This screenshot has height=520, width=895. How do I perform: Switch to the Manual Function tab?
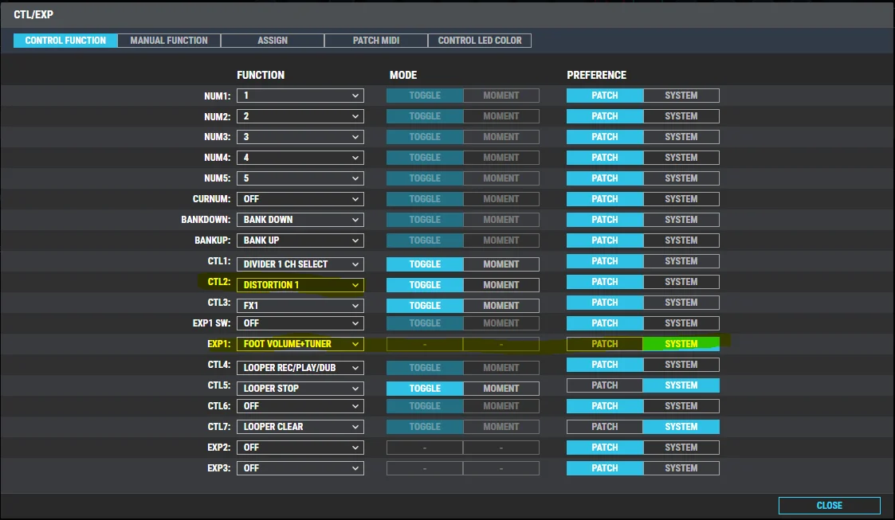coord(169,41)
